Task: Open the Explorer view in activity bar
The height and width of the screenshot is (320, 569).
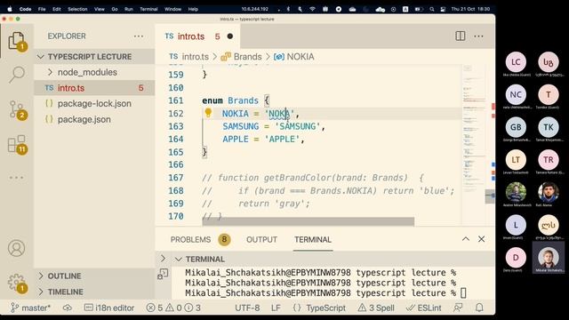Action: [x=17, y=41]
